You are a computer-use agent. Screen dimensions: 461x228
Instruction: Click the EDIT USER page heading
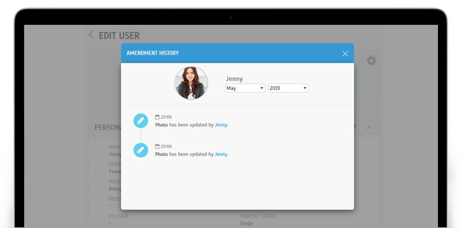[119, 36]
